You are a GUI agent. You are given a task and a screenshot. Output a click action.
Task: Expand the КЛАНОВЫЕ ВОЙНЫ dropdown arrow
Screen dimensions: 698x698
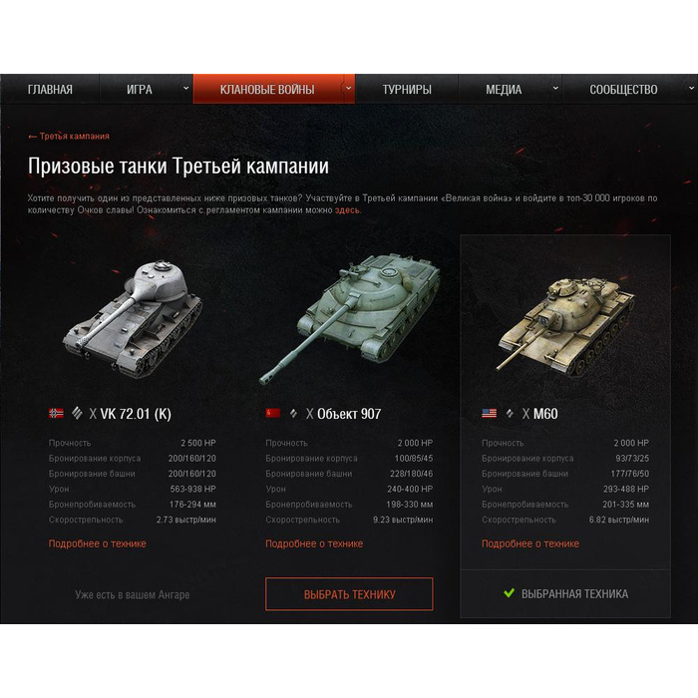pos(349,89)
